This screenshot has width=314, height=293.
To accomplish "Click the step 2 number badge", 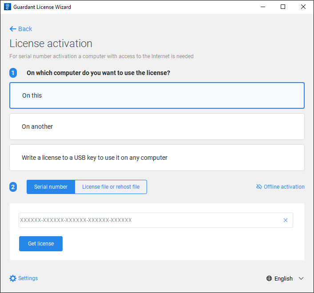I will (13, 187).
